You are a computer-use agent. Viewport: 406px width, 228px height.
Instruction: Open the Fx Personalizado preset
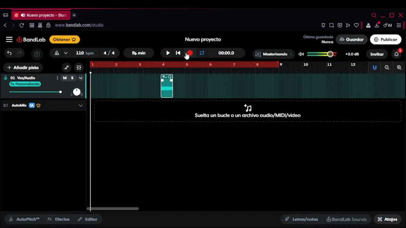(x=25, y=84)
